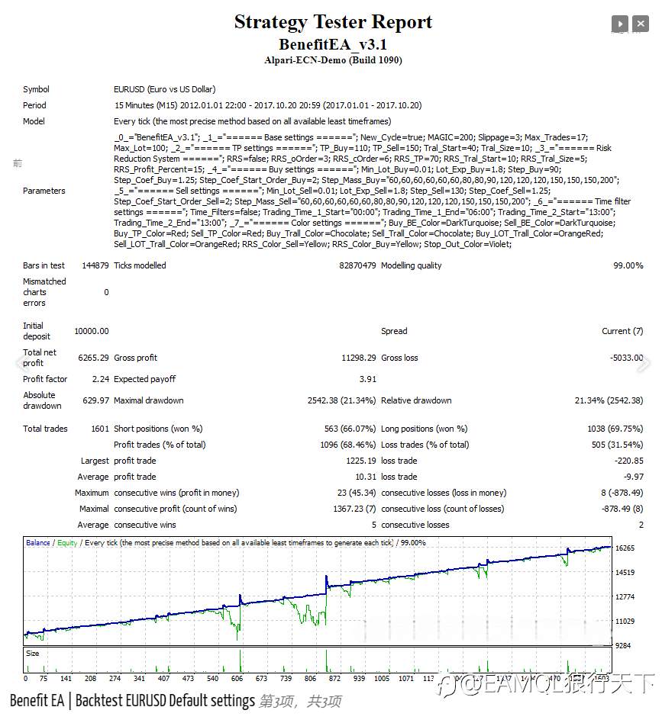This screenshot has width=662, height=723.
Task: Click the 'Mismatched charts errors' label
Action: (x=44, y=292)
